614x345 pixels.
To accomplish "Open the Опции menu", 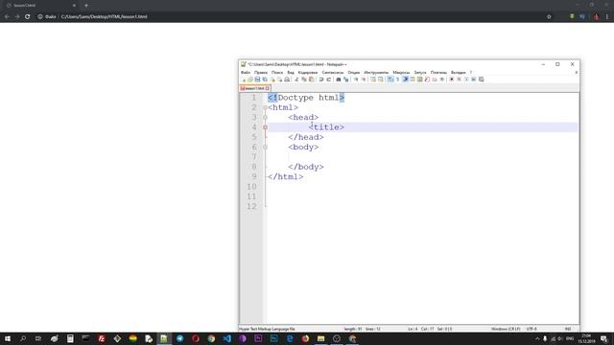I will (x=354, y=73).
